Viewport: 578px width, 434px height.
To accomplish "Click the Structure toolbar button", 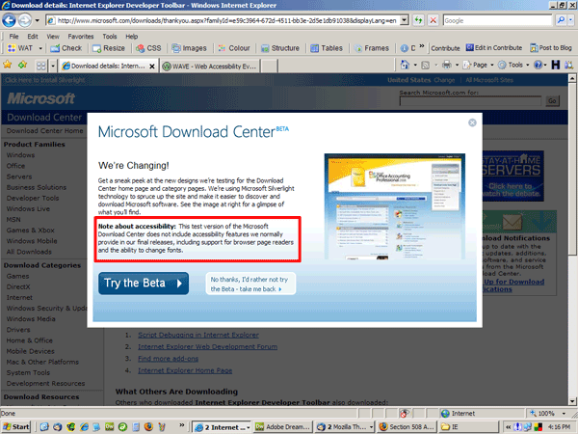I will tap(280, 48).
